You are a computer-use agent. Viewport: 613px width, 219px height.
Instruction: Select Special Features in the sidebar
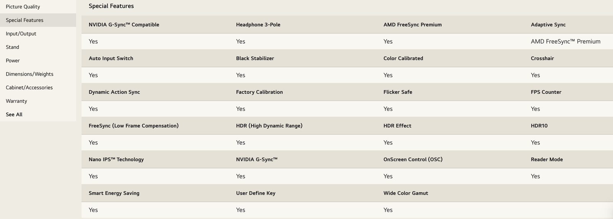tap(25, 20)
